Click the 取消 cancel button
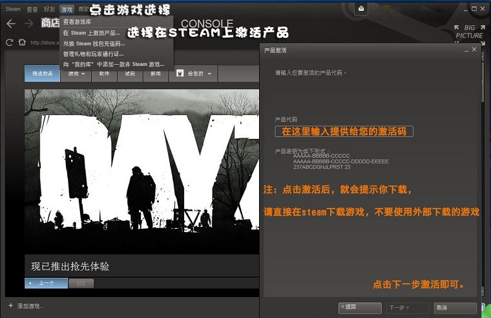This screenshot has width=491, height=318. click(455, 308)
